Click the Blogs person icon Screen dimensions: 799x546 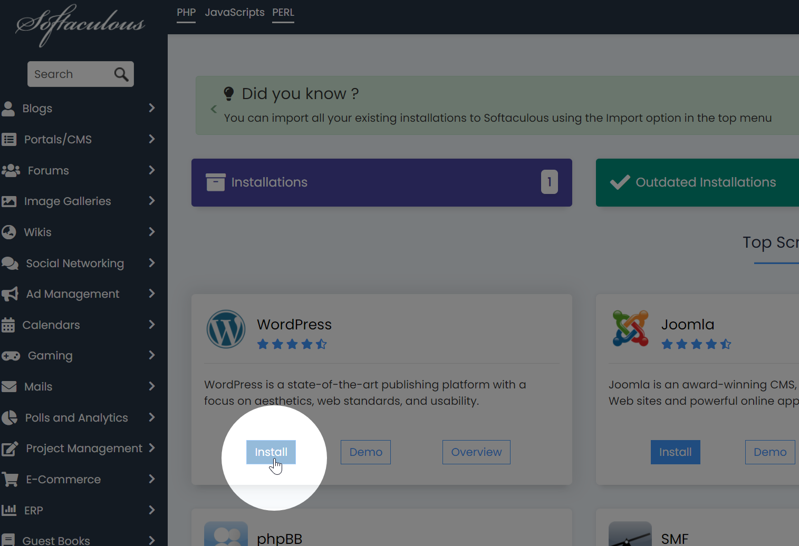click(x=8, y=108)
